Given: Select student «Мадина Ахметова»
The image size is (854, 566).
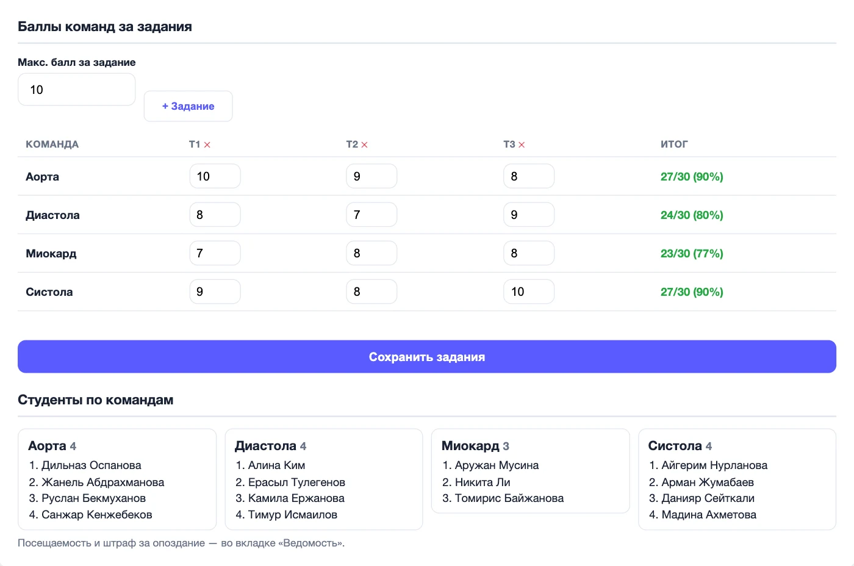Looking at the screenshot, I should pos(709,515).
